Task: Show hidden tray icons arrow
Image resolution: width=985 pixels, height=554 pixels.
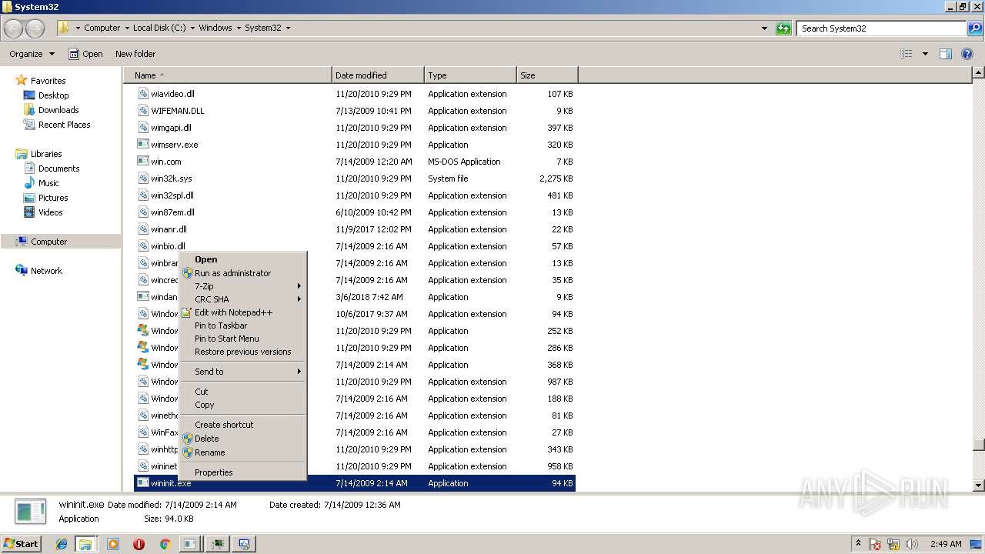Action: 858,544
